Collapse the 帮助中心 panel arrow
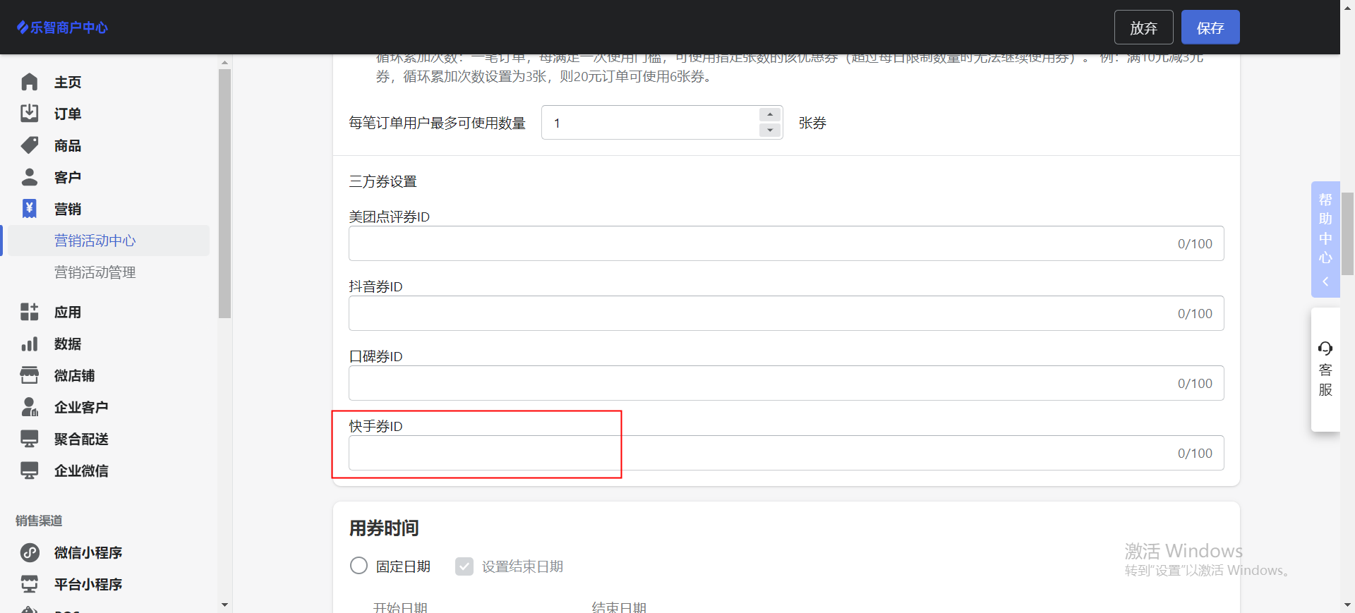1355x613 pixels. (x=1325, y=281)
